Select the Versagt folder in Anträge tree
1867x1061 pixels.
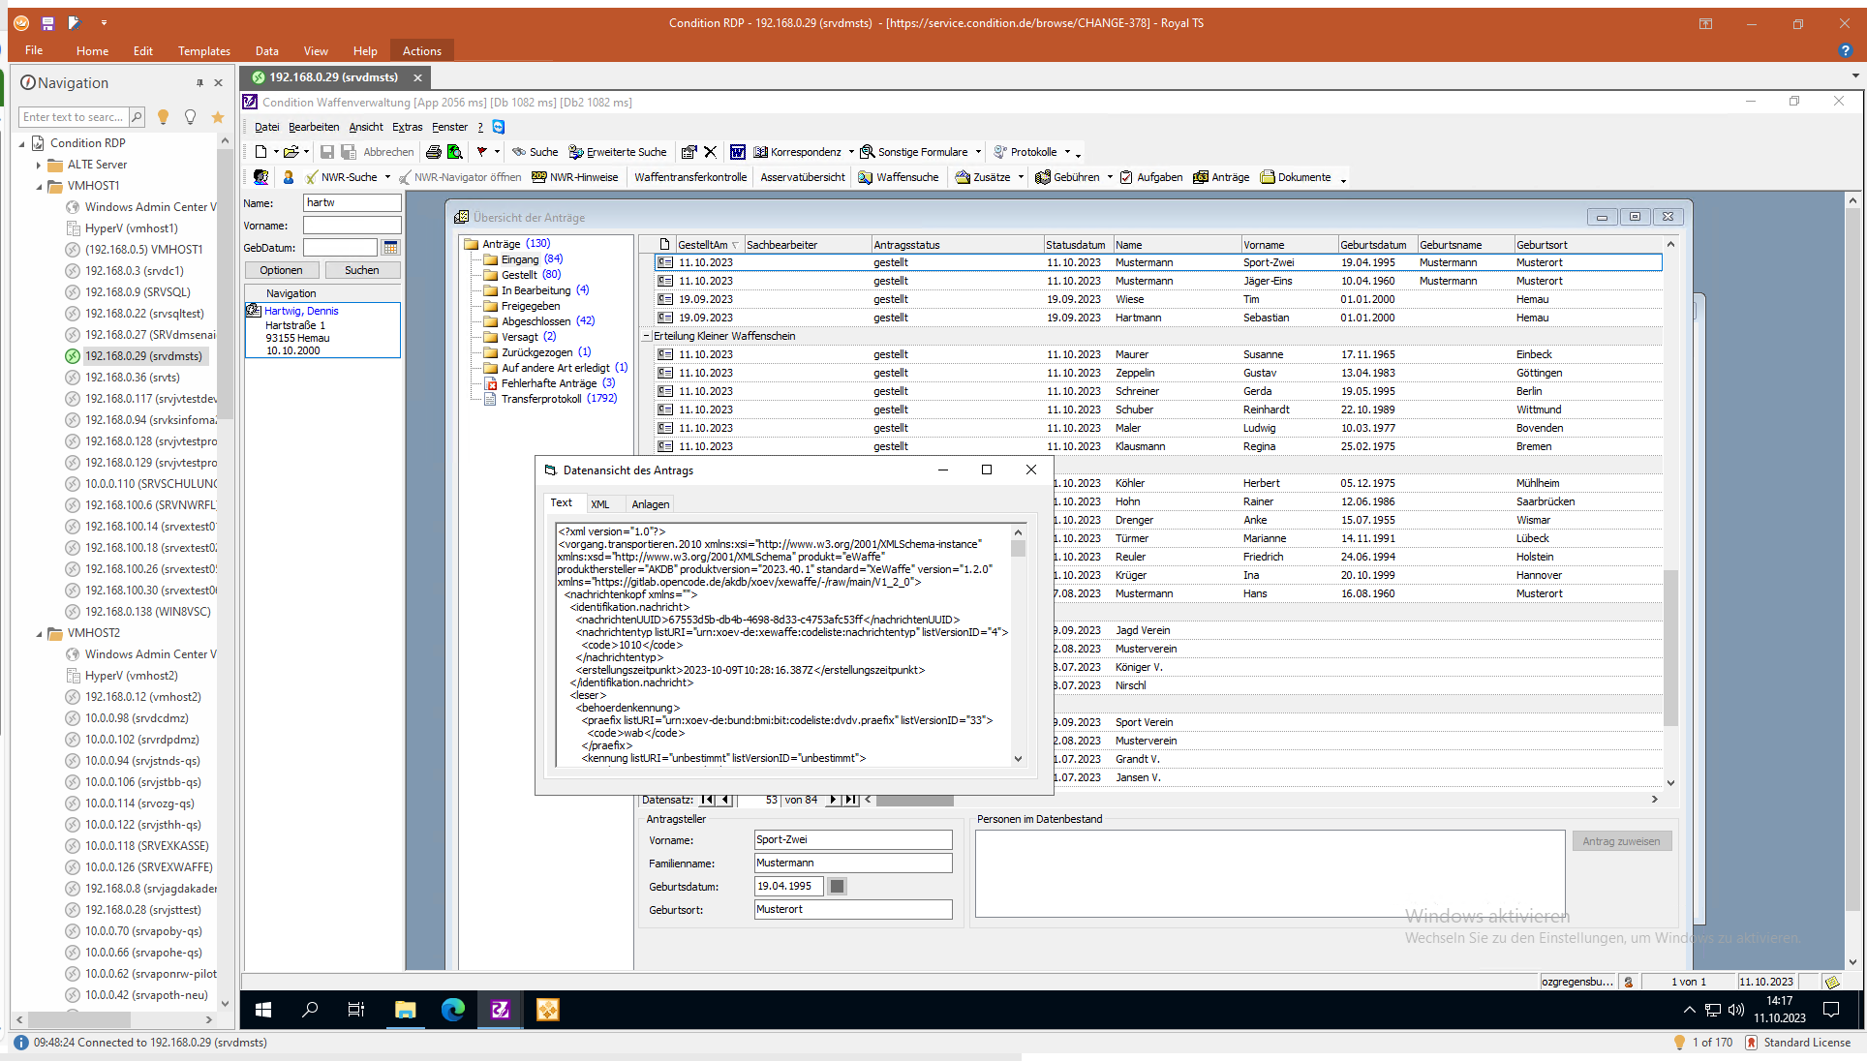(519, 337)
